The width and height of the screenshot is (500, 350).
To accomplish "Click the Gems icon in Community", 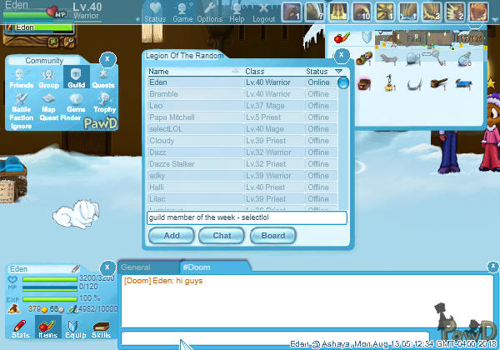I will 76,102.
